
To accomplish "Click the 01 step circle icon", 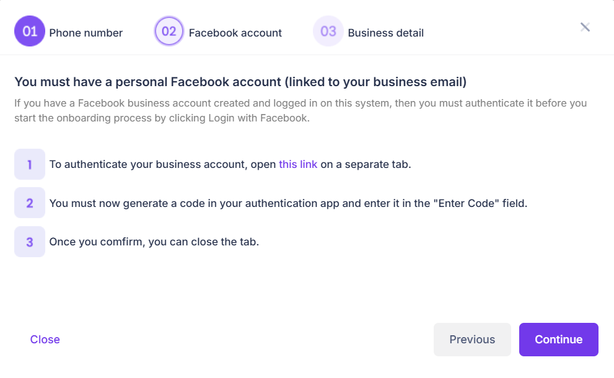I will pos(30,32).
